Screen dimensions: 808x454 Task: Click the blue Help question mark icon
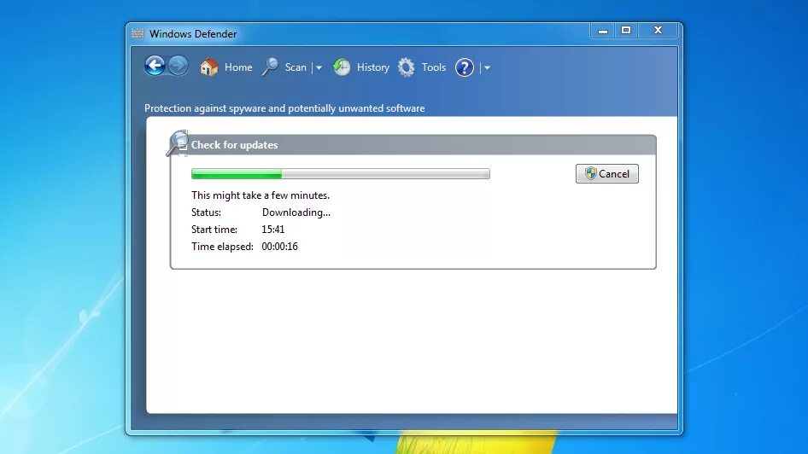465,67
